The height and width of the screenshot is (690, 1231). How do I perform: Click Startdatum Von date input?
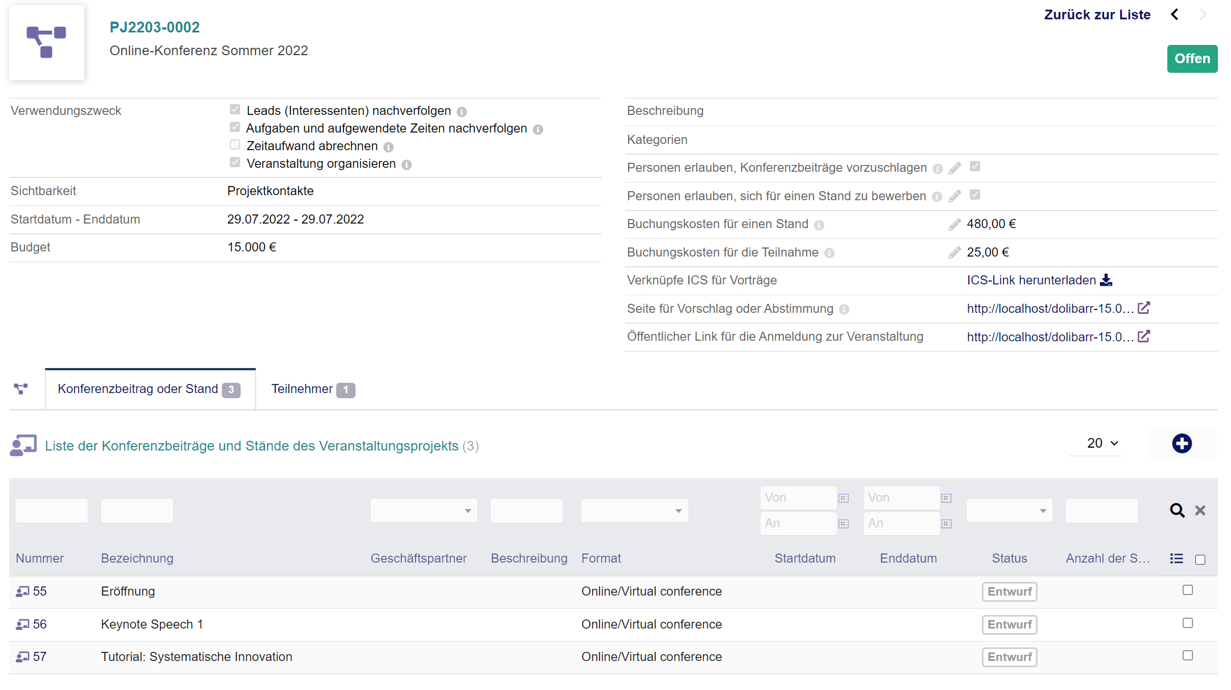coord(798,498)
